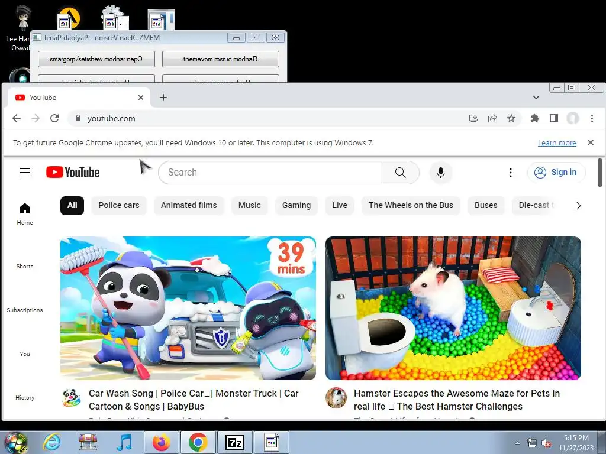Select the Gaming chip

tap(296, 205)
